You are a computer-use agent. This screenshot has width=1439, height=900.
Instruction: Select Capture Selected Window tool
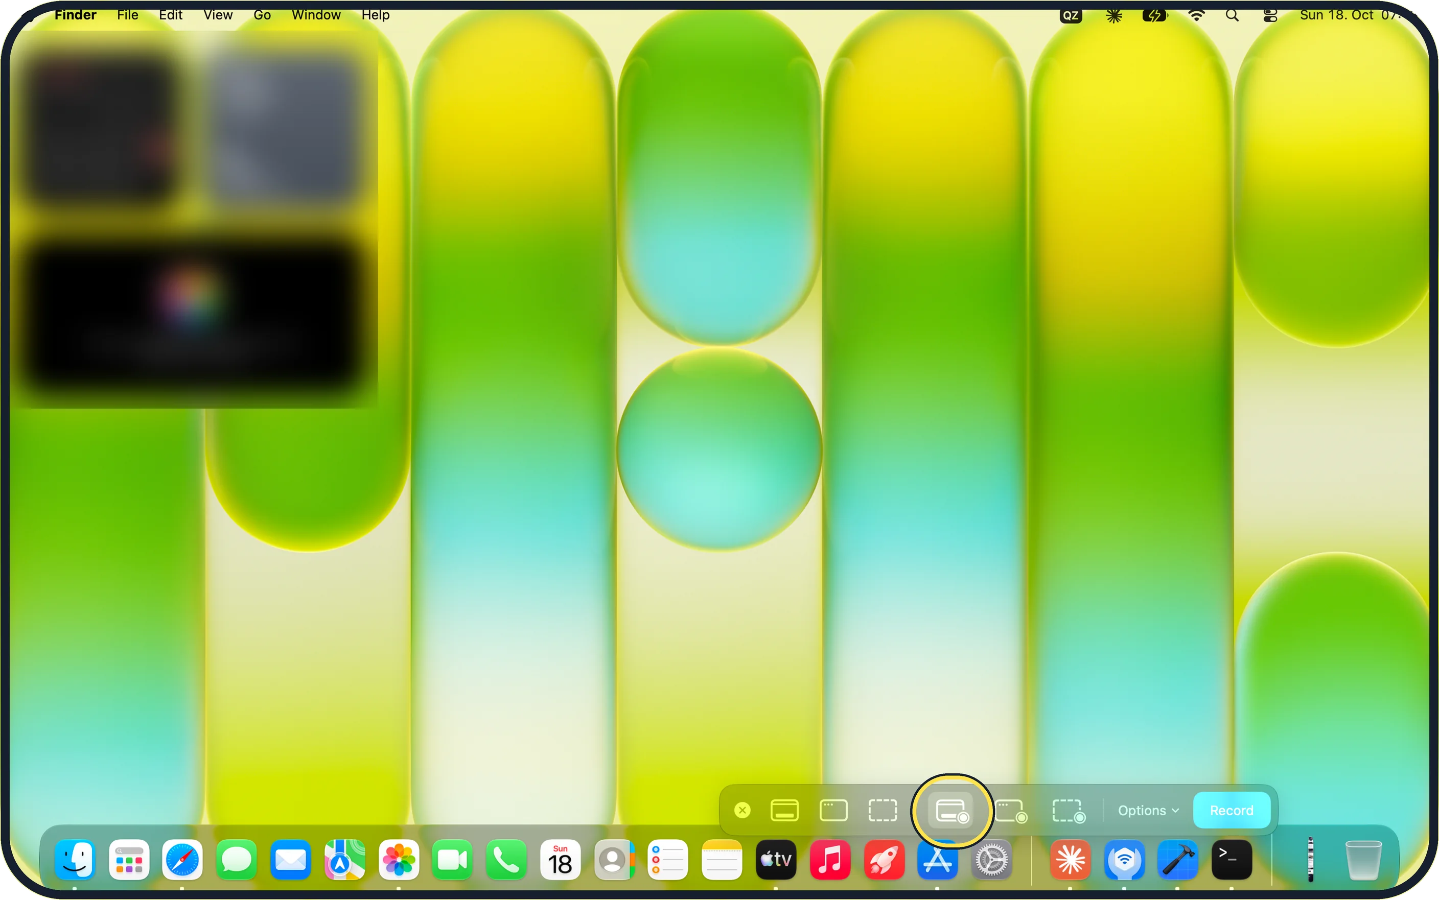pos(833,810)
